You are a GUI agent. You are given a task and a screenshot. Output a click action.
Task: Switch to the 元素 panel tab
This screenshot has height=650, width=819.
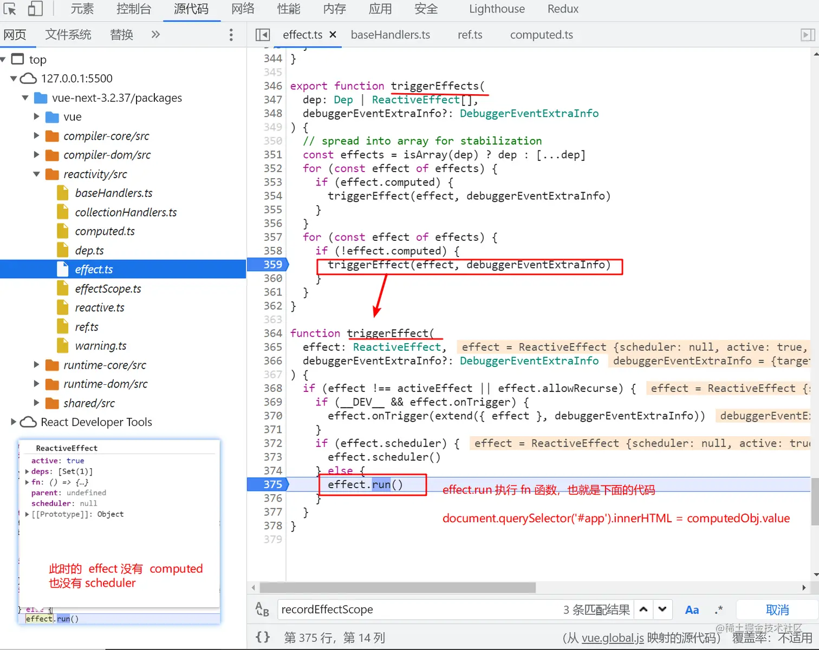point(82,9)
